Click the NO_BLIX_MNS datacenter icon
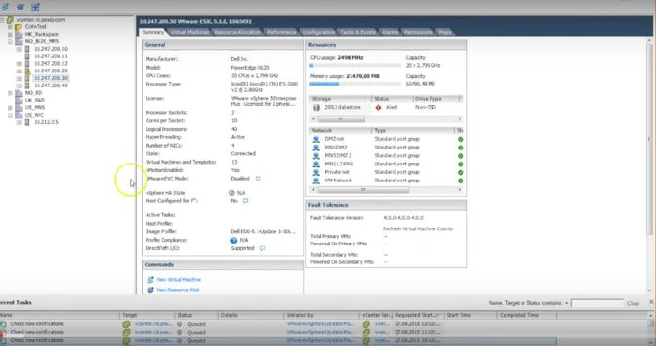Screen dimensions: 656x346 tap(19, 41)
